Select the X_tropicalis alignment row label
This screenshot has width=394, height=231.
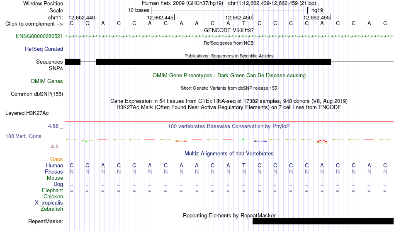coord(49,203)
